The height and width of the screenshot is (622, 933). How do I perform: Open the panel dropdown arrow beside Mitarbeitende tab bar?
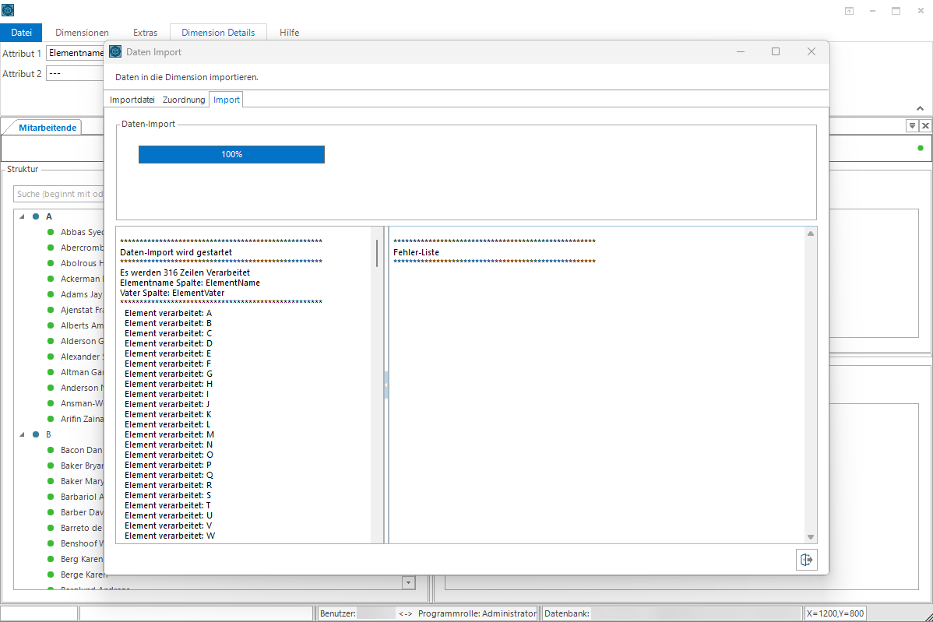tap(911, 125)
